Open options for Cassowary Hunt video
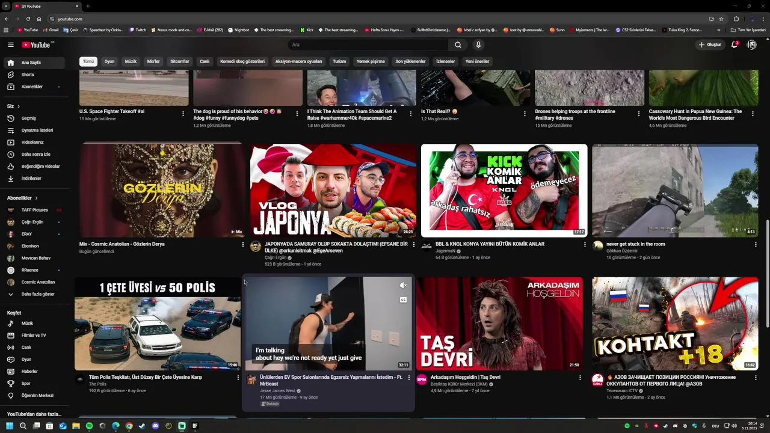 753,114
